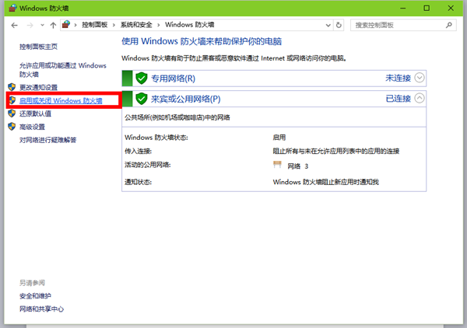Select the 控制面板 breadcrumb
This screenshot has width=467, height=328.
[94, 25]
